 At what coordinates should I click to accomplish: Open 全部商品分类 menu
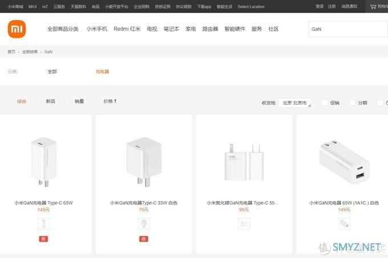pos(63,29)
